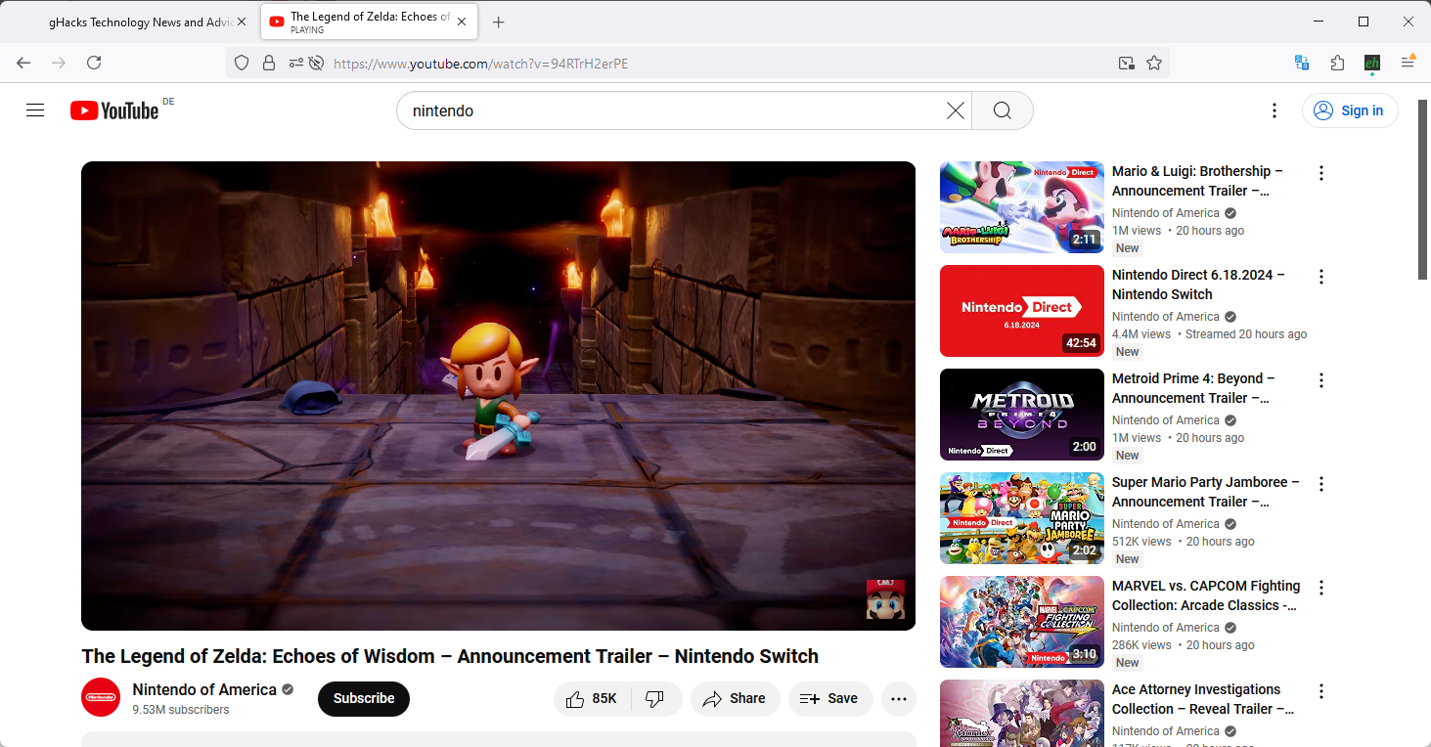Subscribe to Nintendo of America
The height and width of the screenshot is (747, 1431).
[x=364, y=698]
